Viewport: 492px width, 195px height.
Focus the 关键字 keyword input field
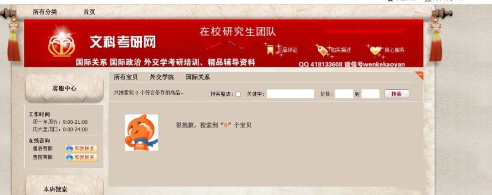291,94
